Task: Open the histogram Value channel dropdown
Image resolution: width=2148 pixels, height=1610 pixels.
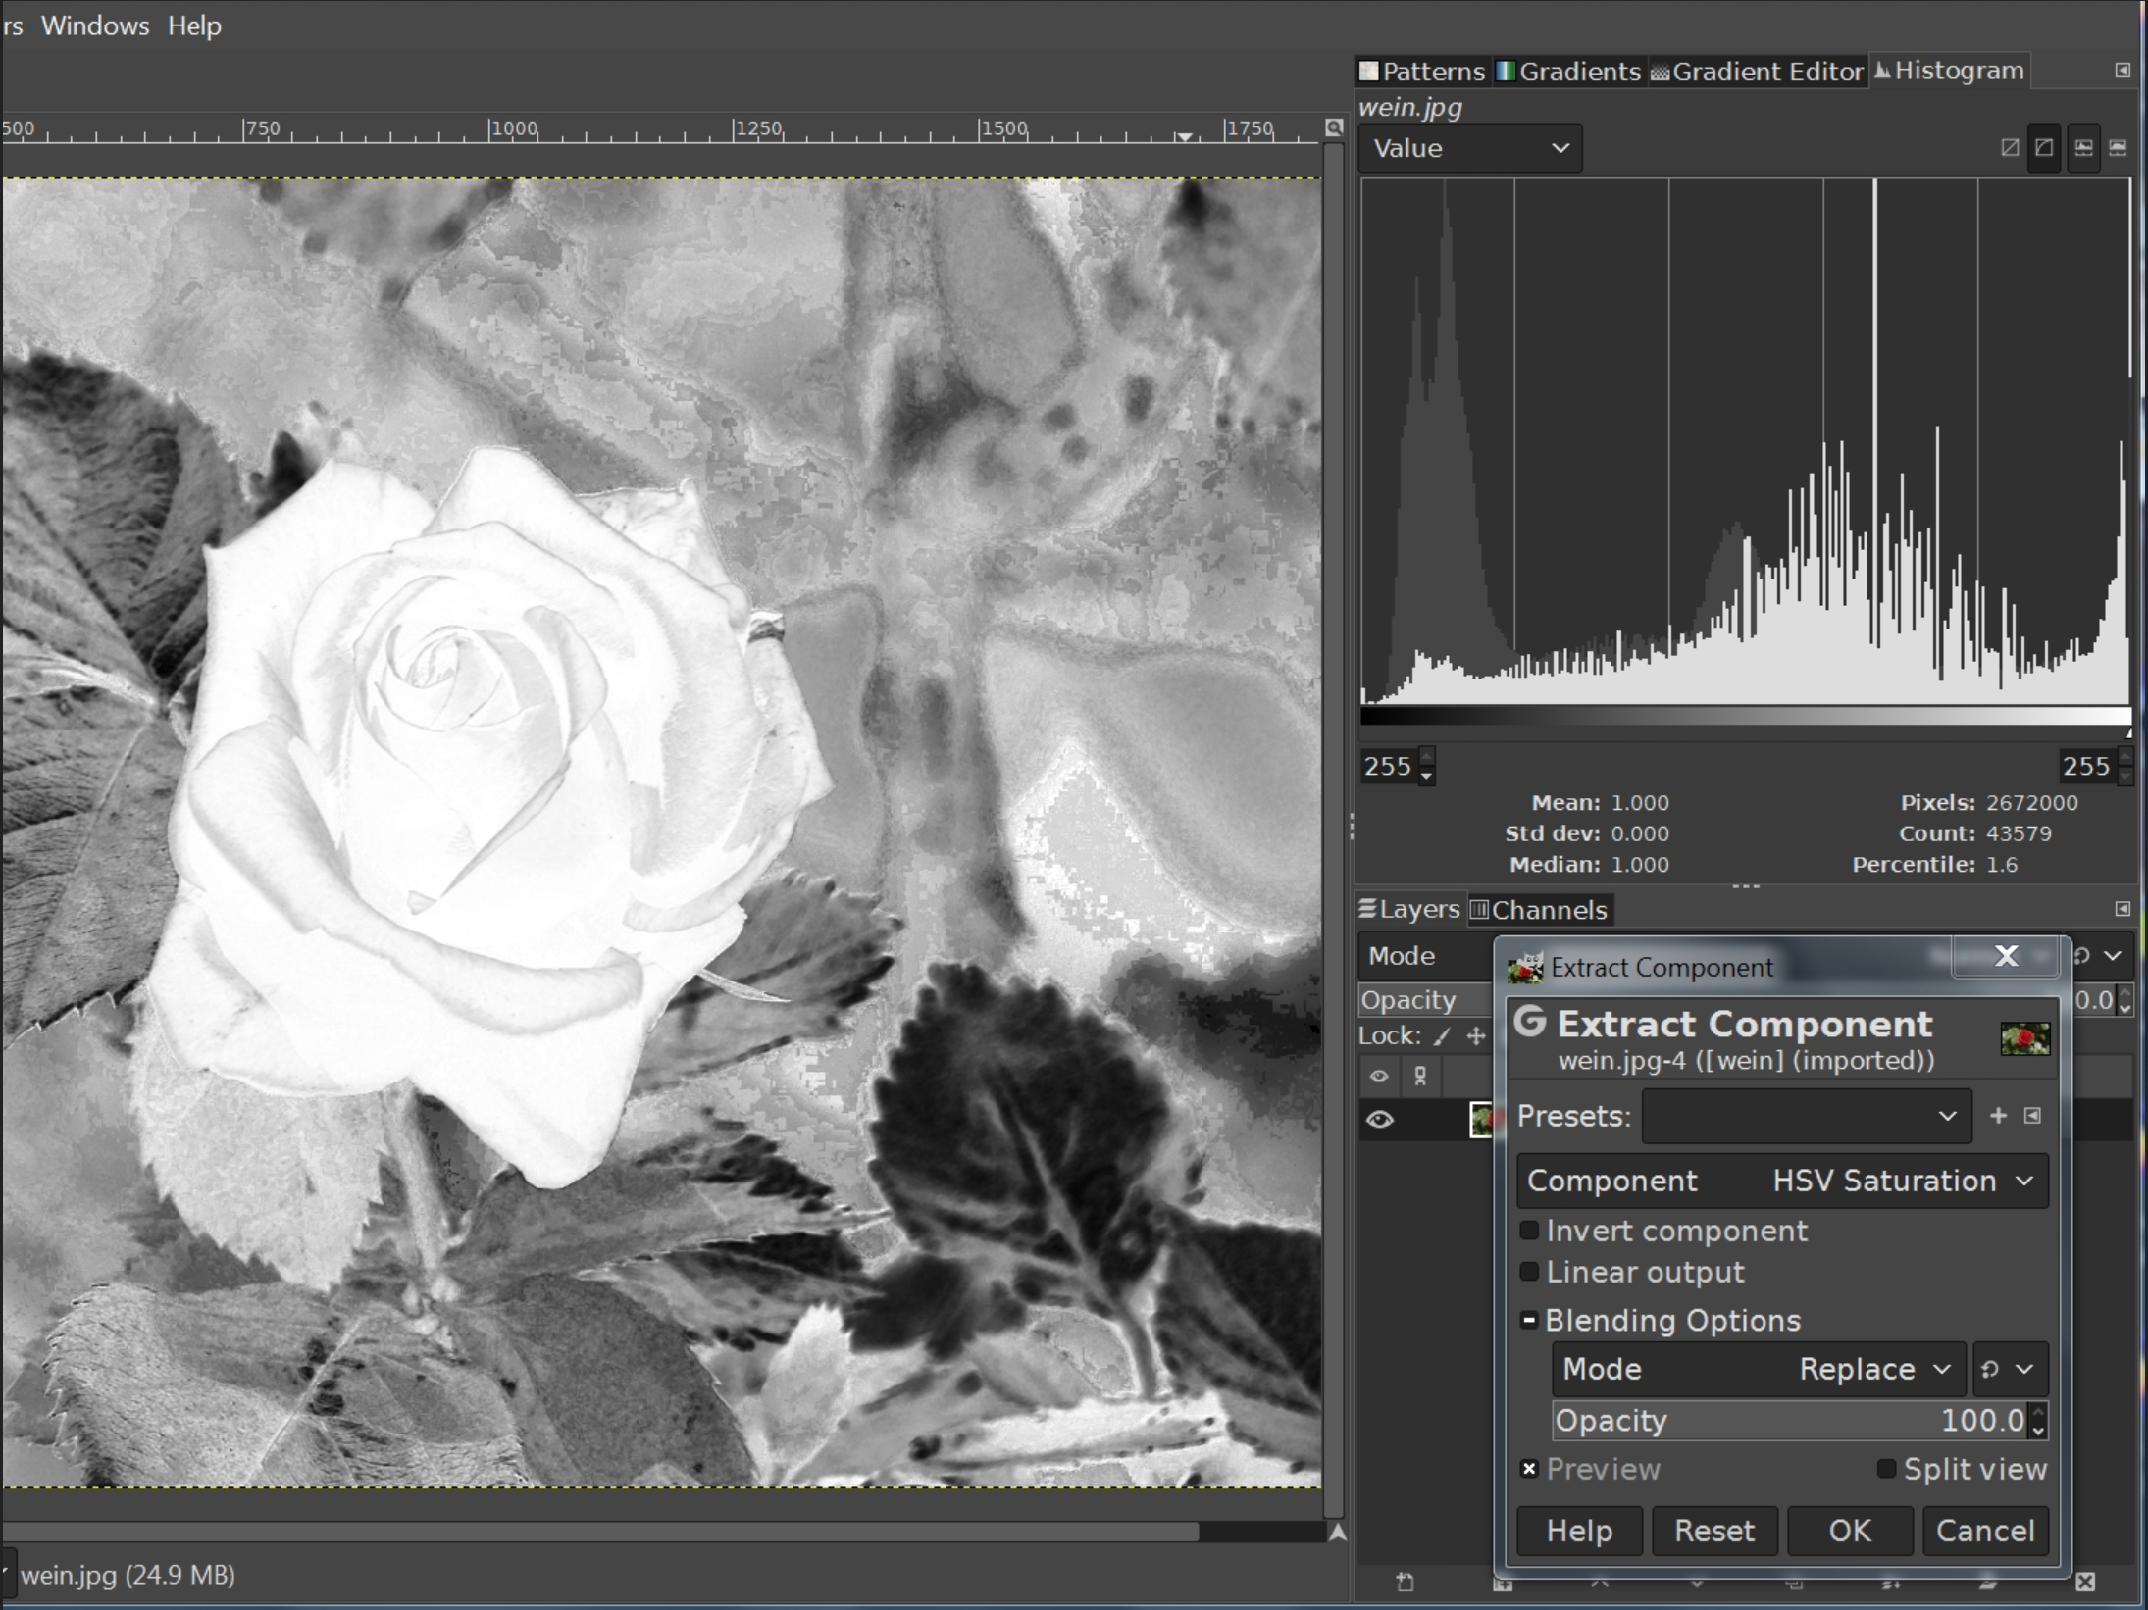Action: coord(1469,148)
